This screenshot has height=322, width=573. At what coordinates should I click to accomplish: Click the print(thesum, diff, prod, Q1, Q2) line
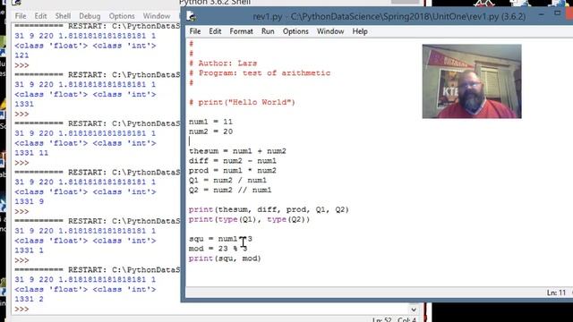click(269, 209)
